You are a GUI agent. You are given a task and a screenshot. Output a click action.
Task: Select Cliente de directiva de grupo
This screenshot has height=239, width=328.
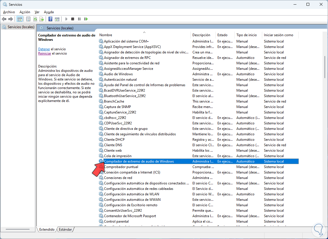coord(198,128)
